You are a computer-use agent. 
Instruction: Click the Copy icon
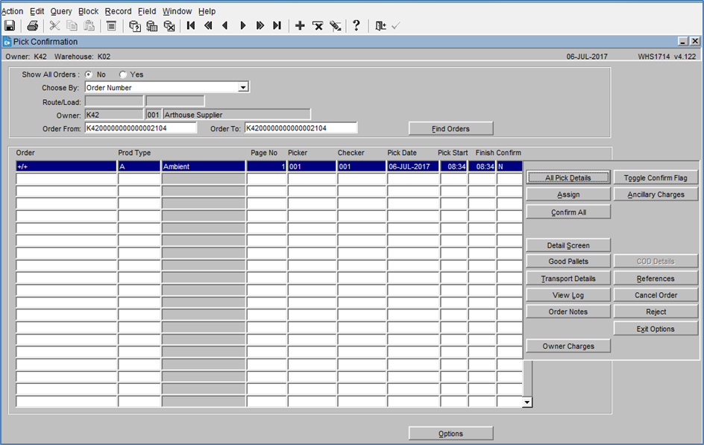72,26
